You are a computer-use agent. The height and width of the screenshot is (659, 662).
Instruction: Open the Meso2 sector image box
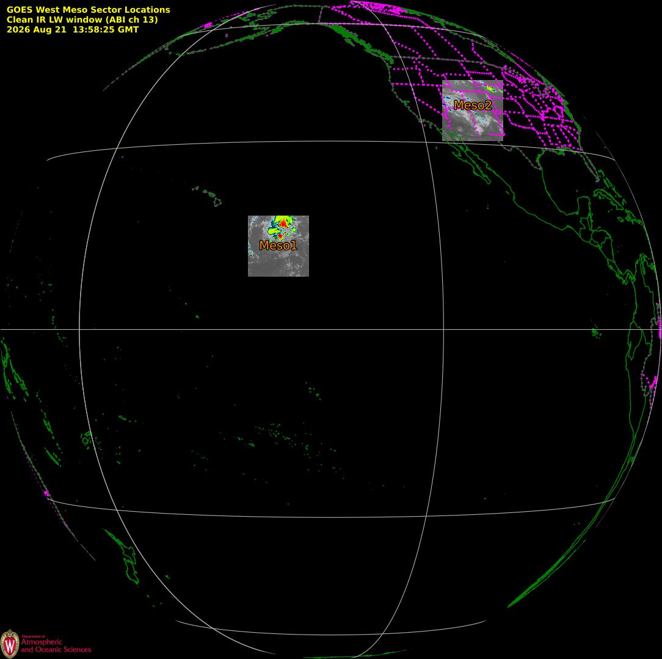pyautogui.click(x=473, y=111)
